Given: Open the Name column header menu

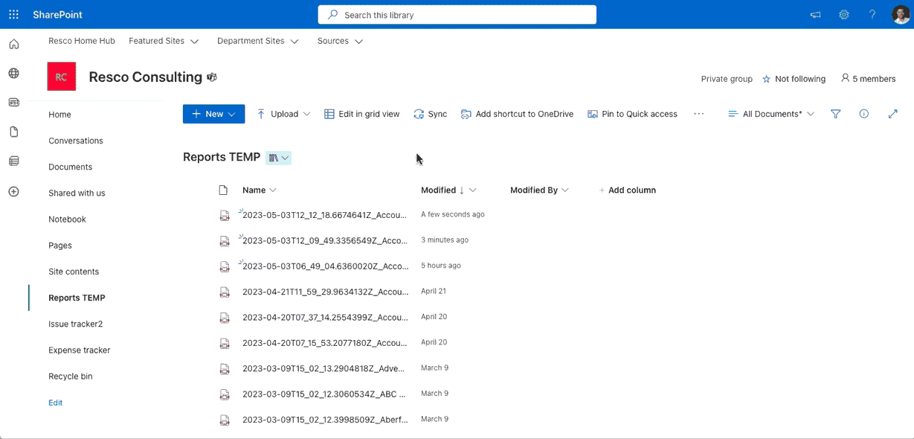Looking at the screenshot, I should (x=260, y=190).
